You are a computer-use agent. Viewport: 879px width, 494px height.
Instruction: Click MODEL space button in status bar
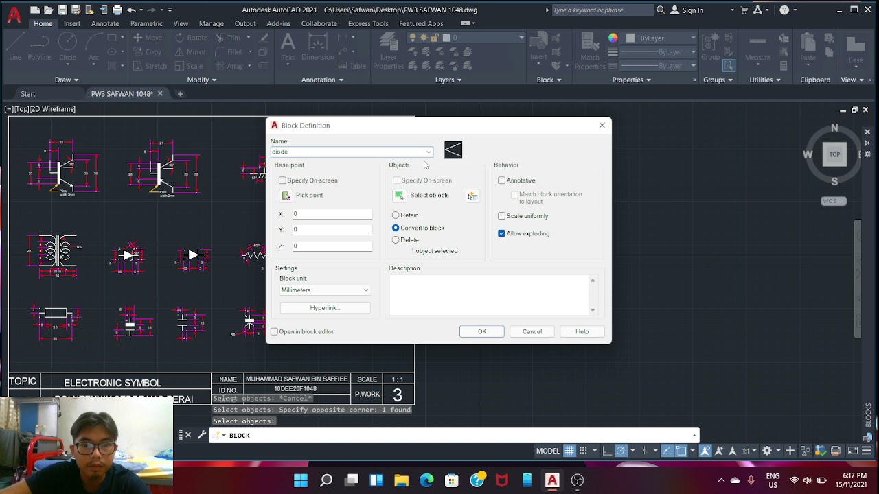click(548, 451)
